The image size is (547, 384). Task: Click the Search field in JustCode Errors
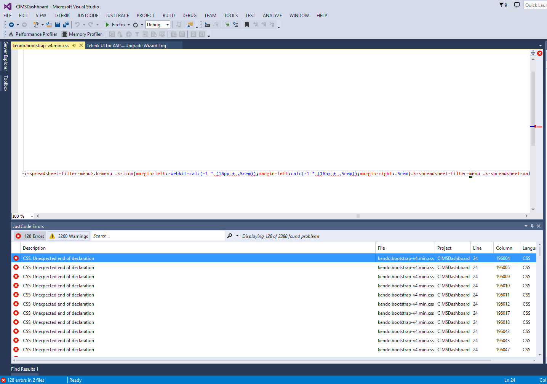point(158,236)
